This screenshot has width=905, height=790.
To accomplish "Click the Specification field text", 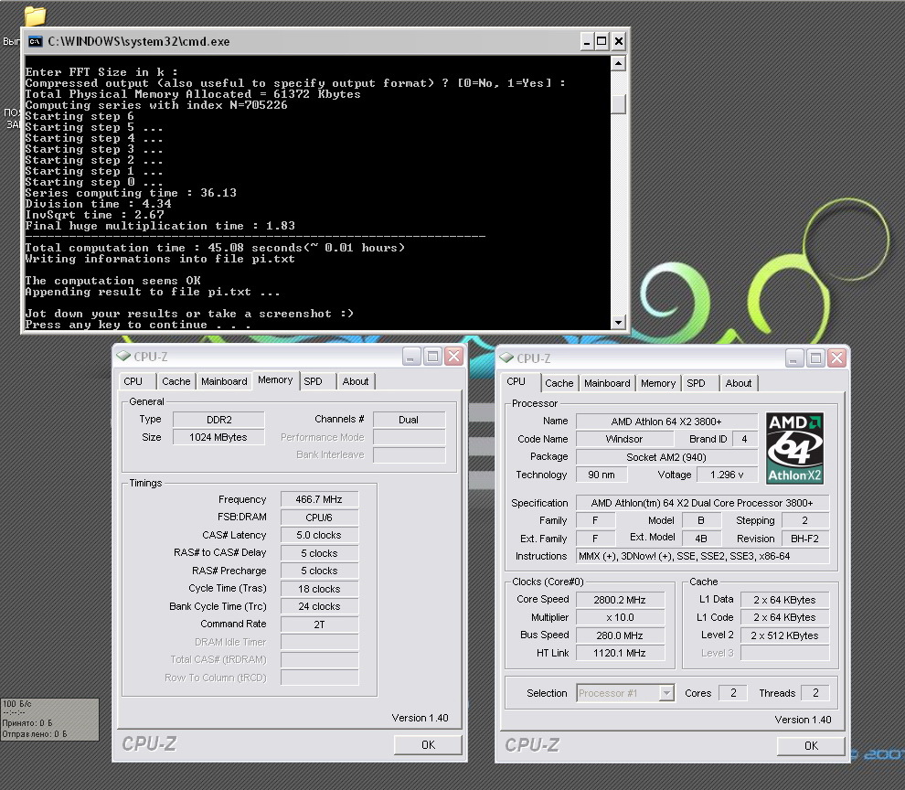I will (x=702, y=503).
